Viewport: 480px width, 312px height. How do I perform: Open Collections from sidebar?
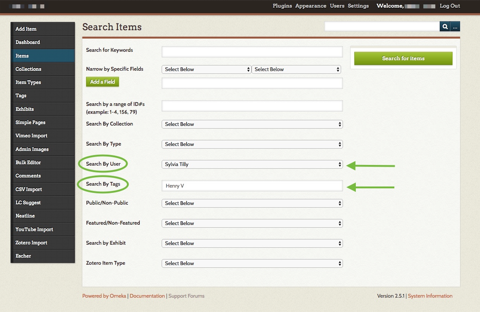43,69
